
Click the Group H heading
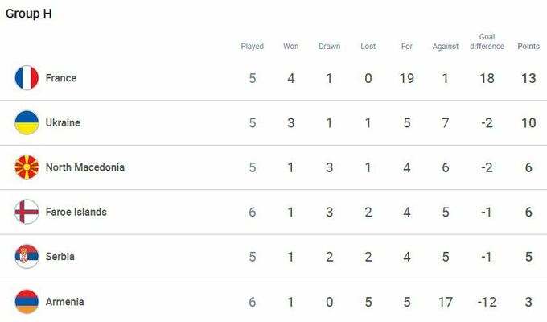30,14
